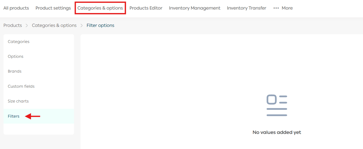Click the chevron before Filter options breadcrumb
Screen dimensions: 363x149
(82, 25)
